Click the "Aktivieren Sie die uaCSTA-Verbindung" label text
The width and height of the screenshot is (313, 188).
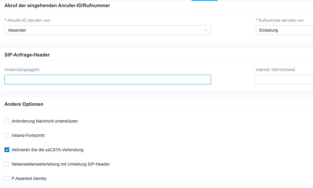coord(47,150)
